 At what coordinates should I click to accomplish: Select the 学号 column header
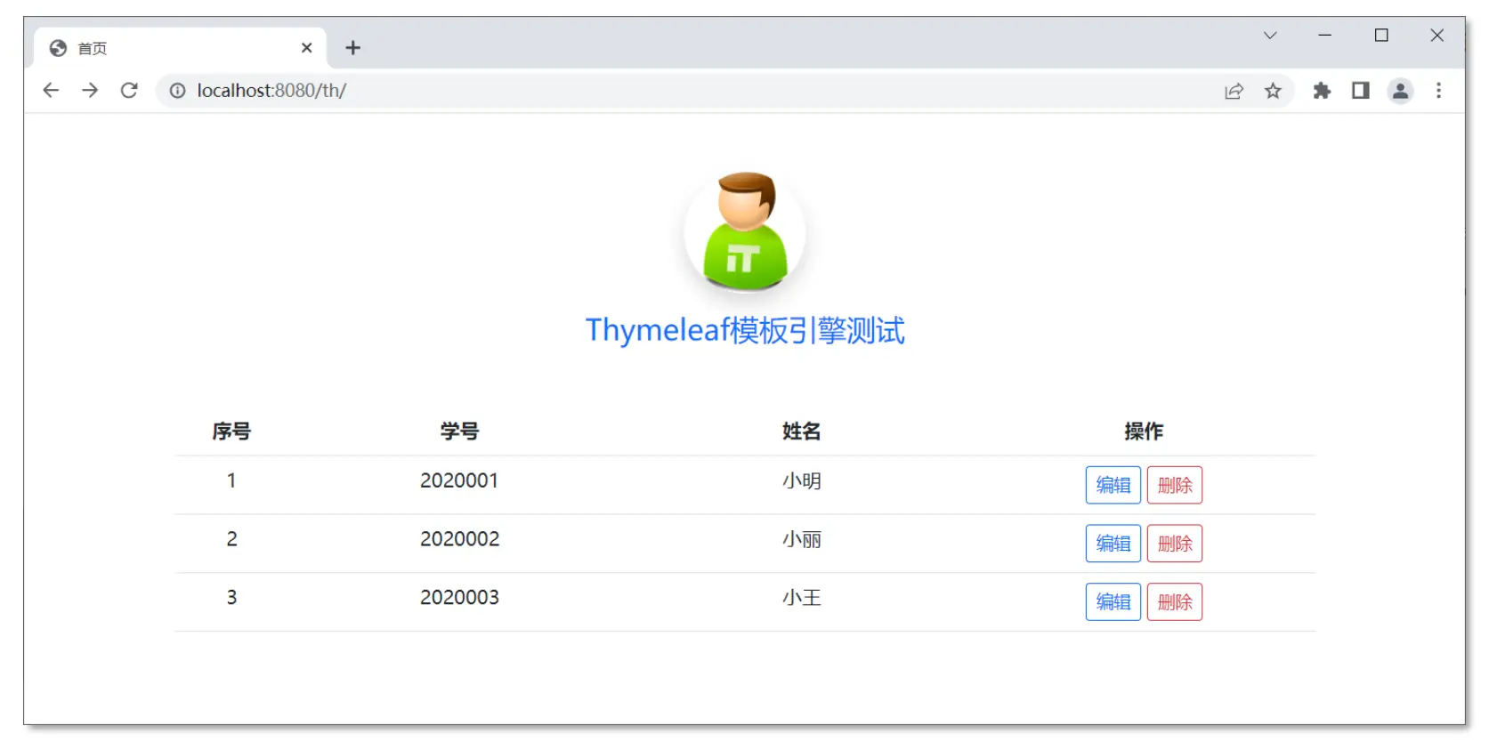(459, 431)
